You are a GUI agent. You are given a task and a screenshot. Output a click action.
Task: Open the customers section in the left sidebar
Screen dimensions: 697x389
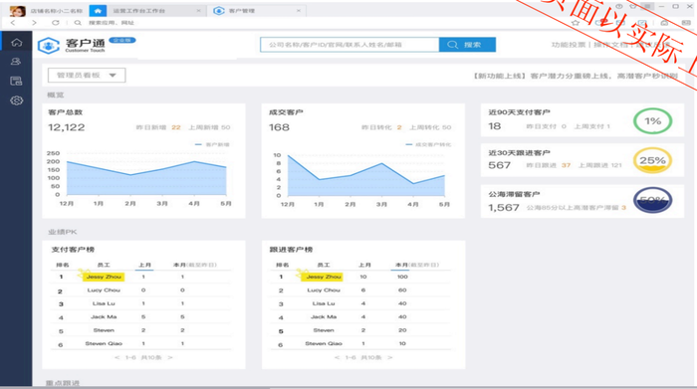tap(17, 62)
